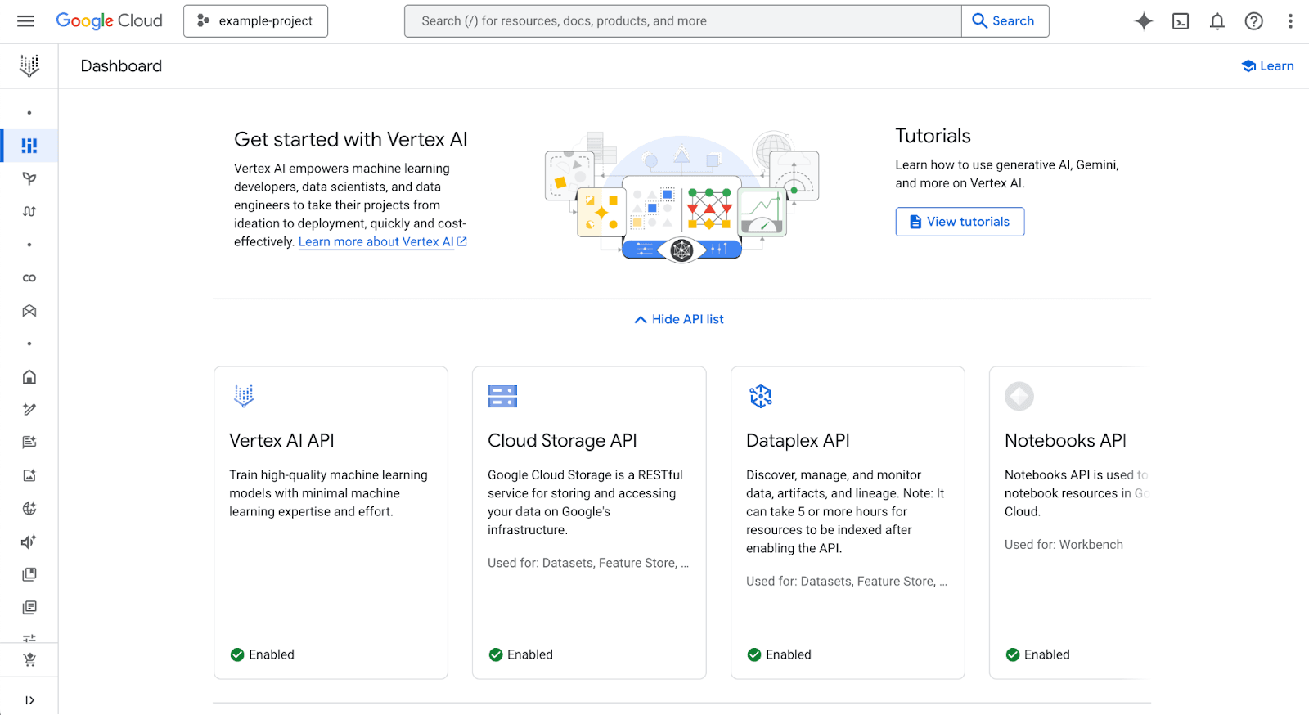Image resolution: width=1309 pixels, height=715 pixels.
Task: Open the three-dot settings and utilities menu
Action: 1290,21
